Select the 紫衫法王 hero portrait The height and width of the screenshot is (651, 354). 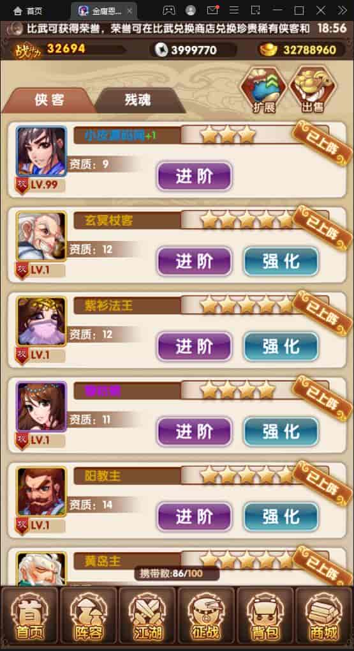41,321
